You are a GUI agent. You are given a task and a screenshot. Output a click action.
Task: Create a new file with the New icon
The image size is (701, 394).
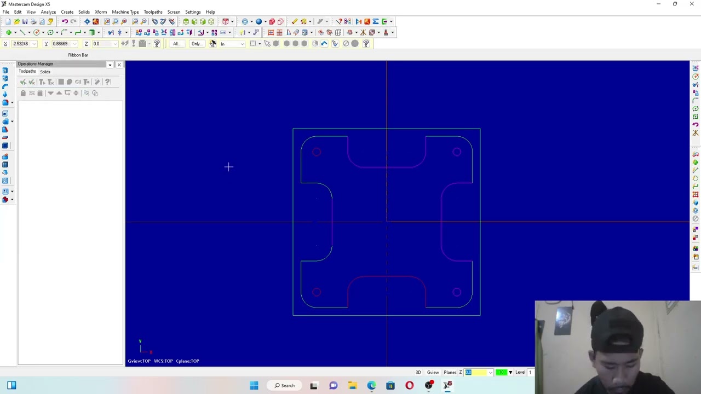[8, 21]
